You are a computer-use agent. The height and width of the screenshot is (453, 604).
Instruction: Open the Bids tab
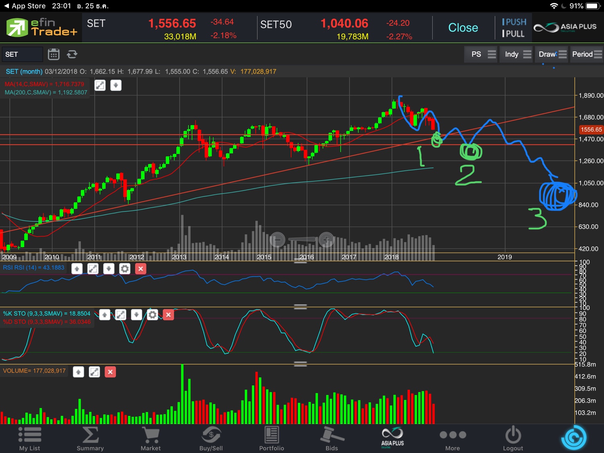pos(332,439)
